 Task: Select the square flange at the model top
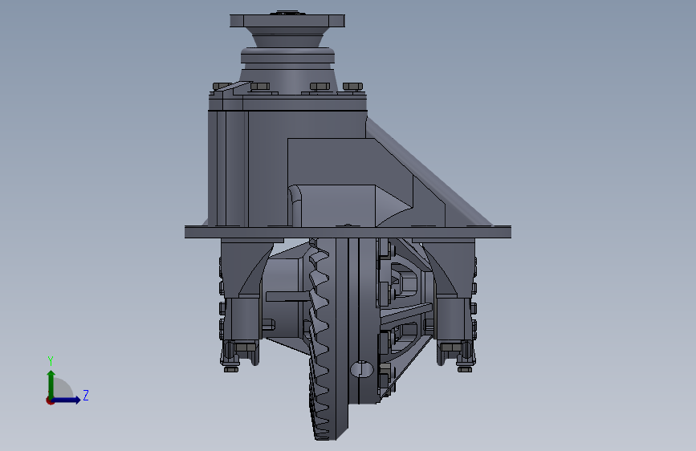(287, 20)
